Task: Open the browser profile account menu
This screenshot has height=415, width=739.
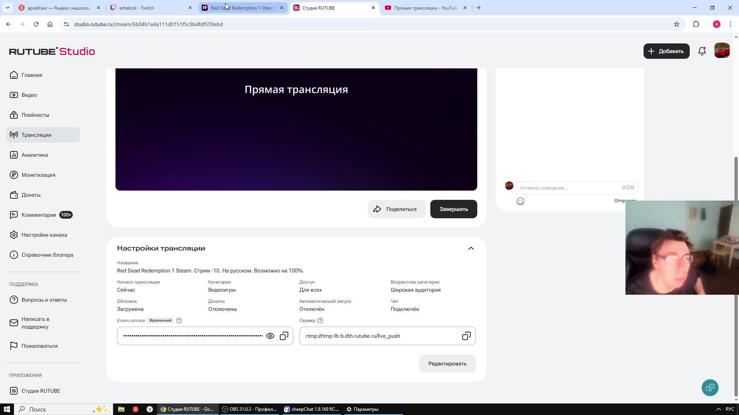Action: [x=716, y=24]
